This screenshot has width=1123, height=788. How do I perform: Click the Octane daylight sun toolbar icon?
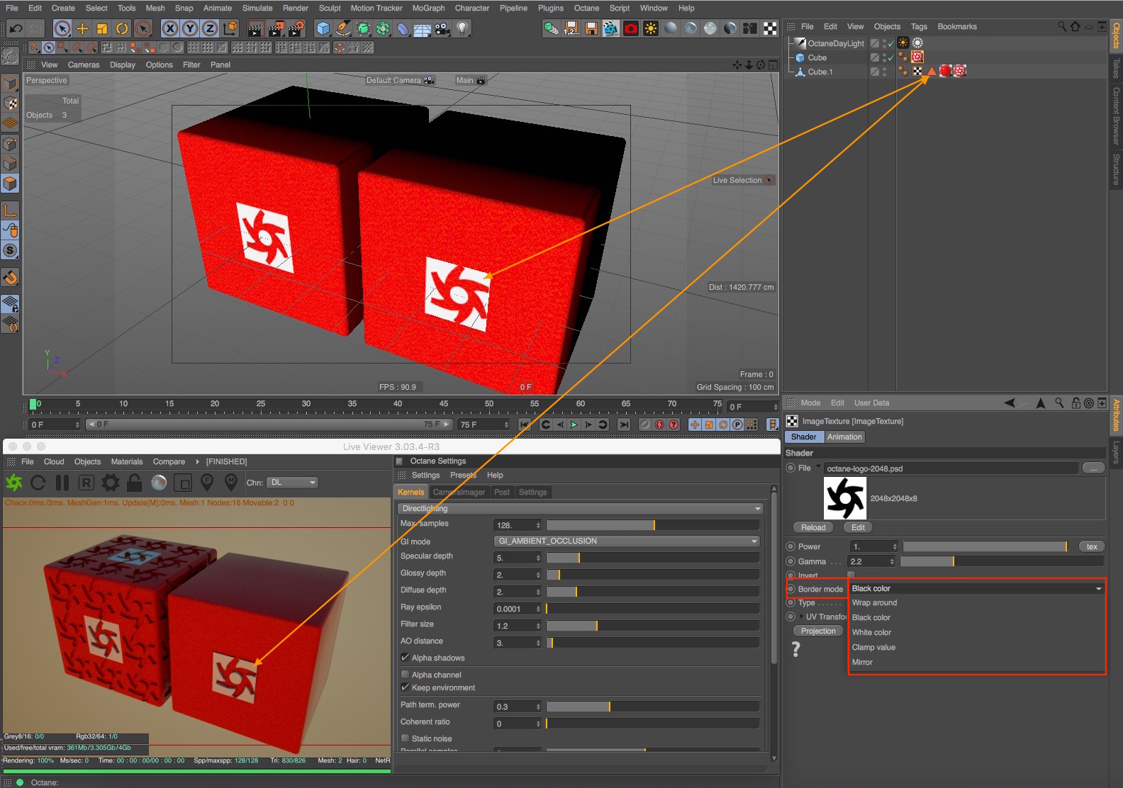click(651, 28)
